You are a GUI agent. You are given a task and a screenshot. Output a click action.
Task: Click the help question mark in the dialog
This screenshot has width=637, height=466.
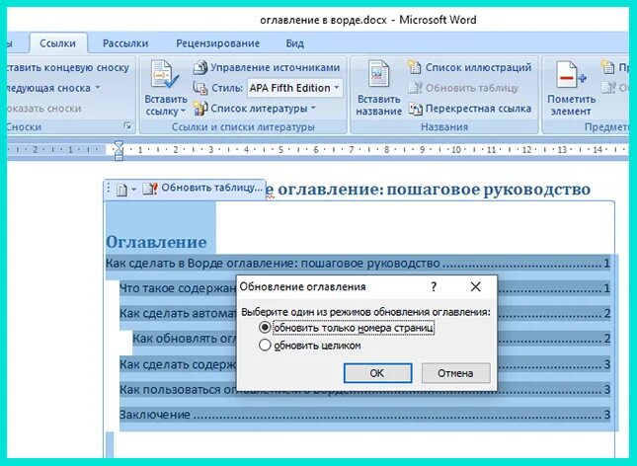(434, 287)
